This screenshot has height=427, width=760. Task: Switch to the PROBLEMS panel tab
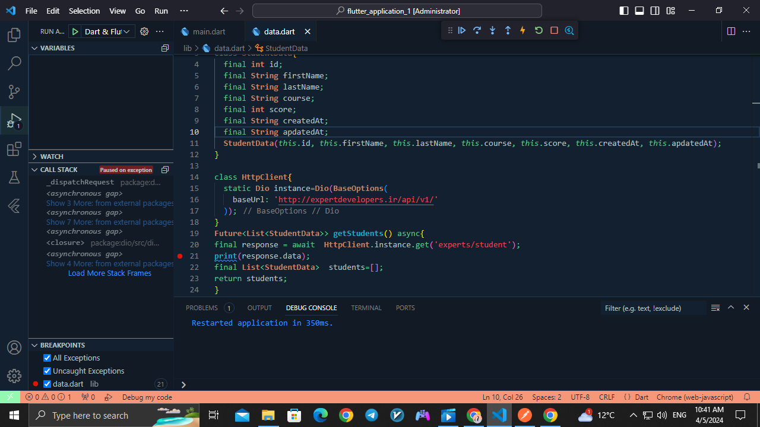(x=202, y=308)
